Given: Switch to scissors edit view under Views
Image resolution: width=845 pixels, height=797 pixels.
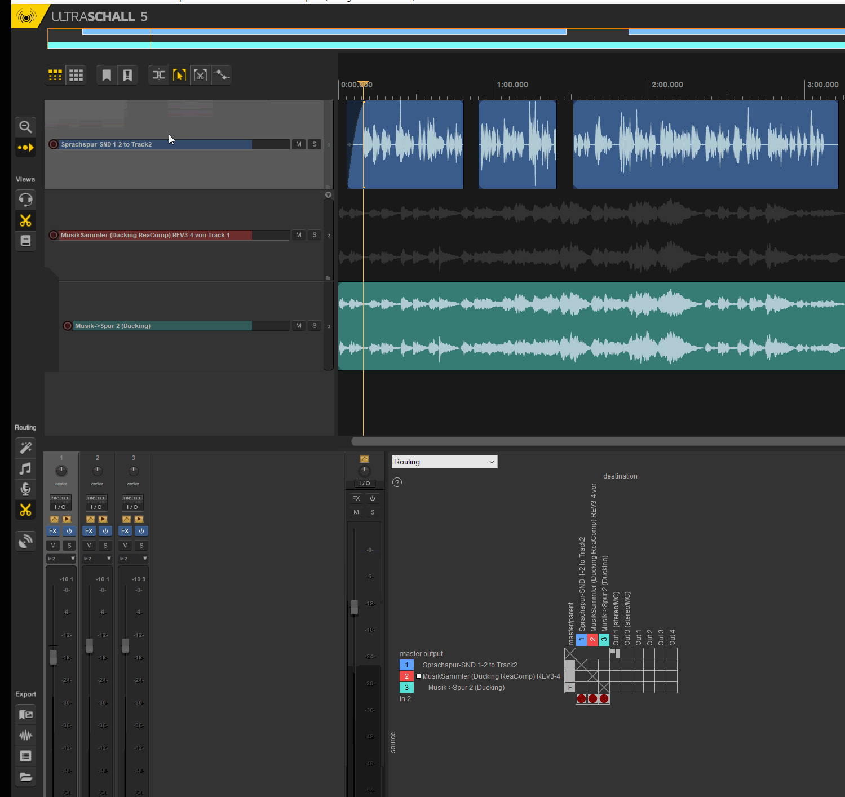Looking at the screenshot, I should [x=25, y=220].
